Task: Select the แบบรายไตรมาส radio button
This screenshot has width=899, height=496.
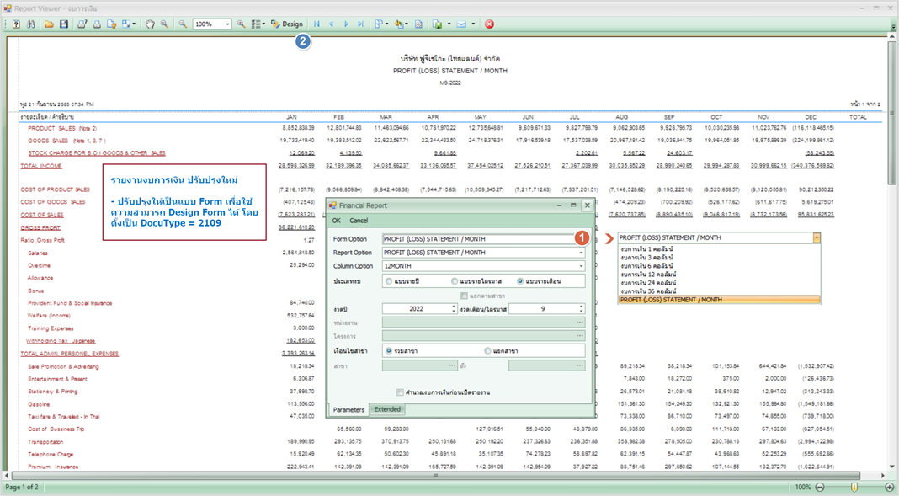Action: [455, 281]
